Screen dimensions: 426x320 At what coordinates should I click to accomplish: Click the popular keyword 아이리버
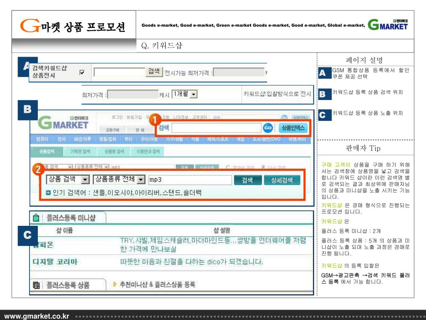click(x=147, y=193)
